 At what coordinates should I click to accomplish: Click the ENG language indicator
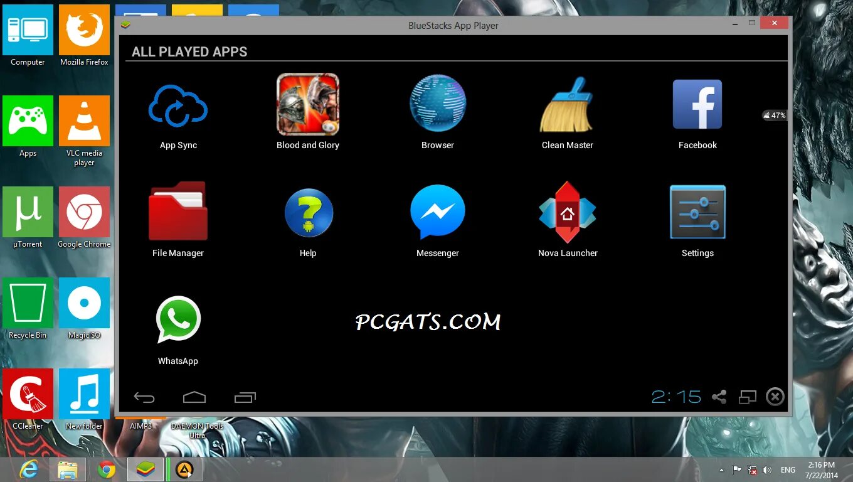coord(788,469)
